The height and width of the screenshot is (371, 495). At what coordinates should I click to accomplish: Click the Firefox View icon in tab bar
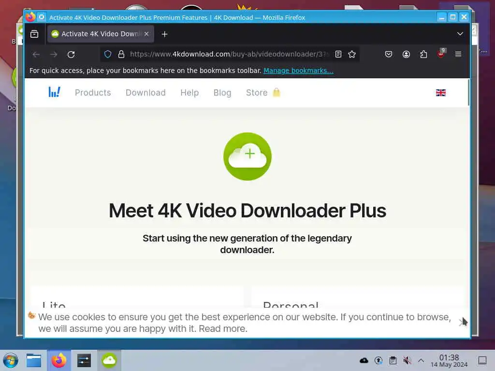pyautogui.click(x=34, y=34)
